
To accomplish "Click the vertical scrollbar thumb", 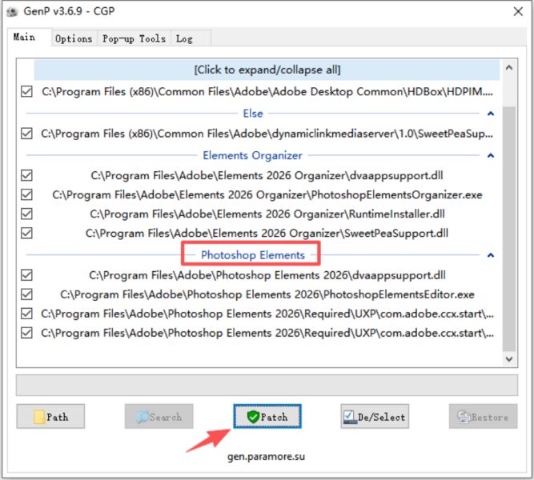I will coord(509,228).
